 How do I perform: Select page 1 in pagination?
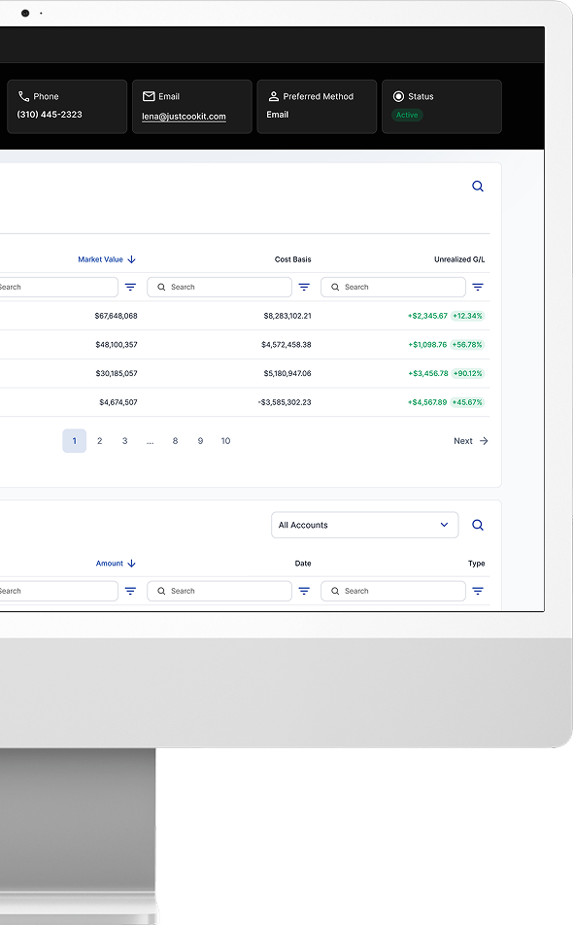pos(75,441)
